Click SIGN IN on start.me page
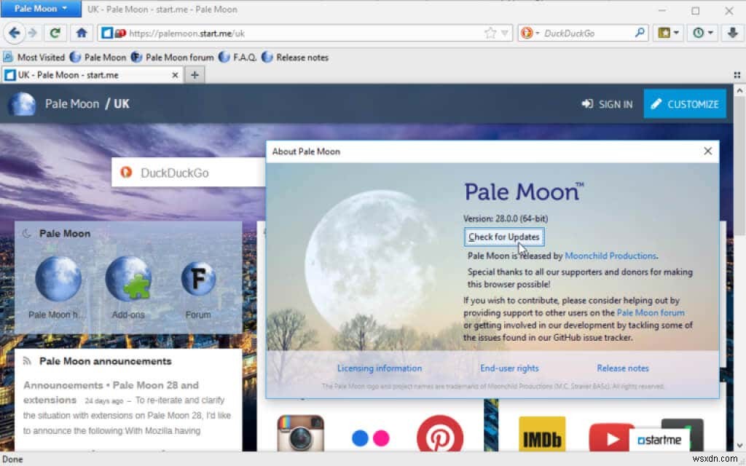746x466 pixels. coord(607,104)
